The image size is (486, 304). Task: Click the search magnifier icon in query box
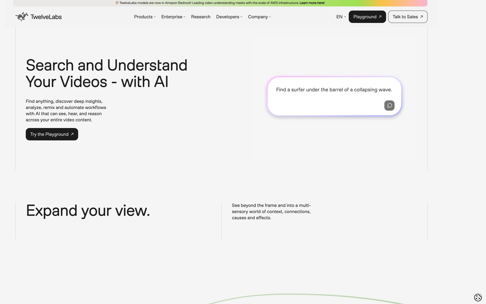389,105
